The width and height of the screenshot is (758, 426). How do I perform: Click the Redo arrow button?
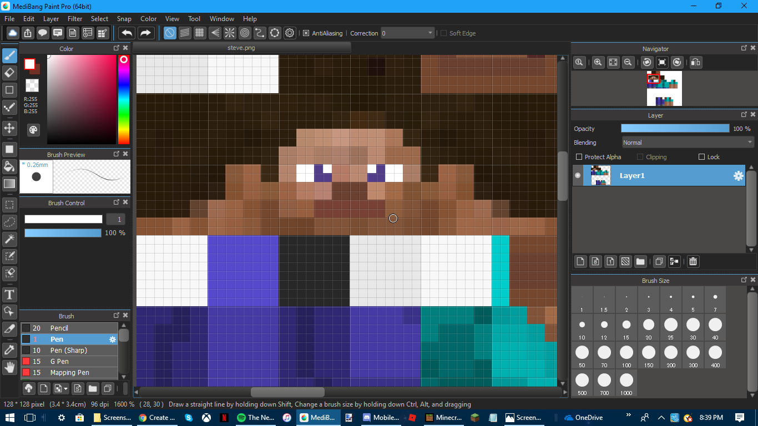(146, 33)
